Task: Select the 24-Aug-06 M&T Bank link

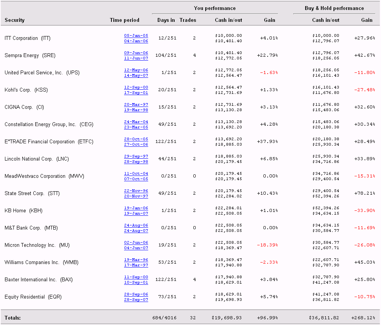Action: click(136, 225)
